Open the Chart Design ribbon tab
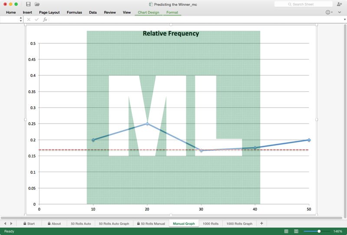Screen dimensions: 347x235 pyautogui.click(x=148, y=12)
